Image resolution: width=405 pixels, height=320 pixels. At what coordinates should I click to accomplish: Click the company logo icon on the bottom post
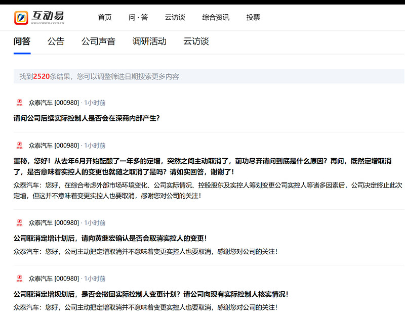(x=19, y=279)
